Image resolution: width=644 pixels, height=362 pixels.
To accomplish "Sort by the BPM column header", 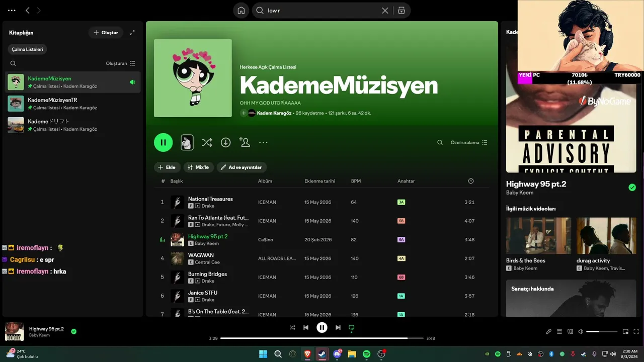I will [356, 181].
